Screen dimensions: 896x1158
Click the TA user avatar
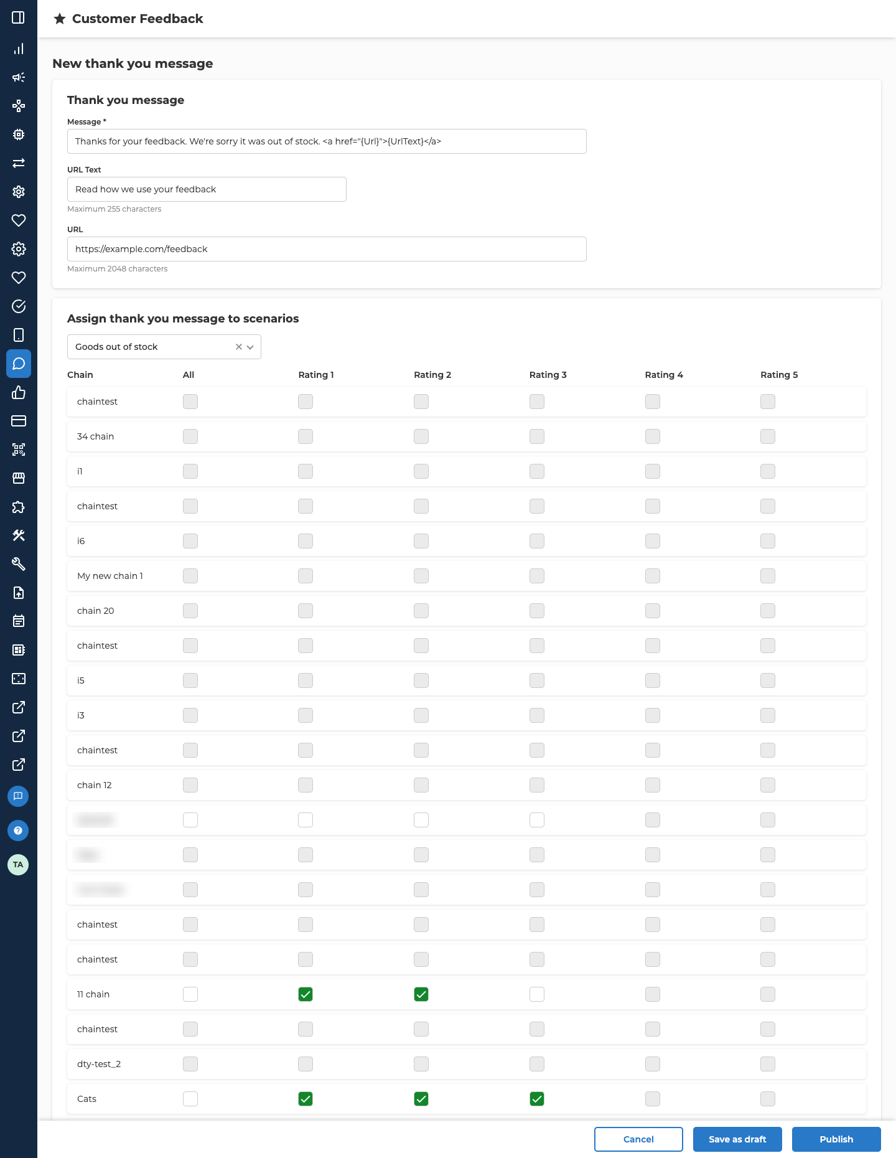tap(18, 865)
